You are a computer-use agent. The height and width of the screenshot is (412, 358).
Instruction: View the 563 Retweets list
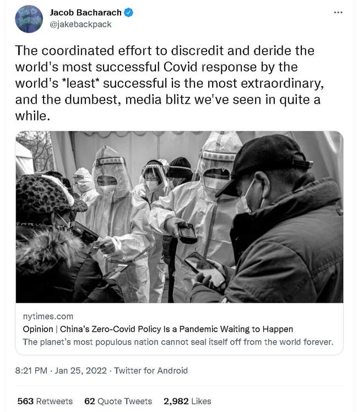coord(45,401)
